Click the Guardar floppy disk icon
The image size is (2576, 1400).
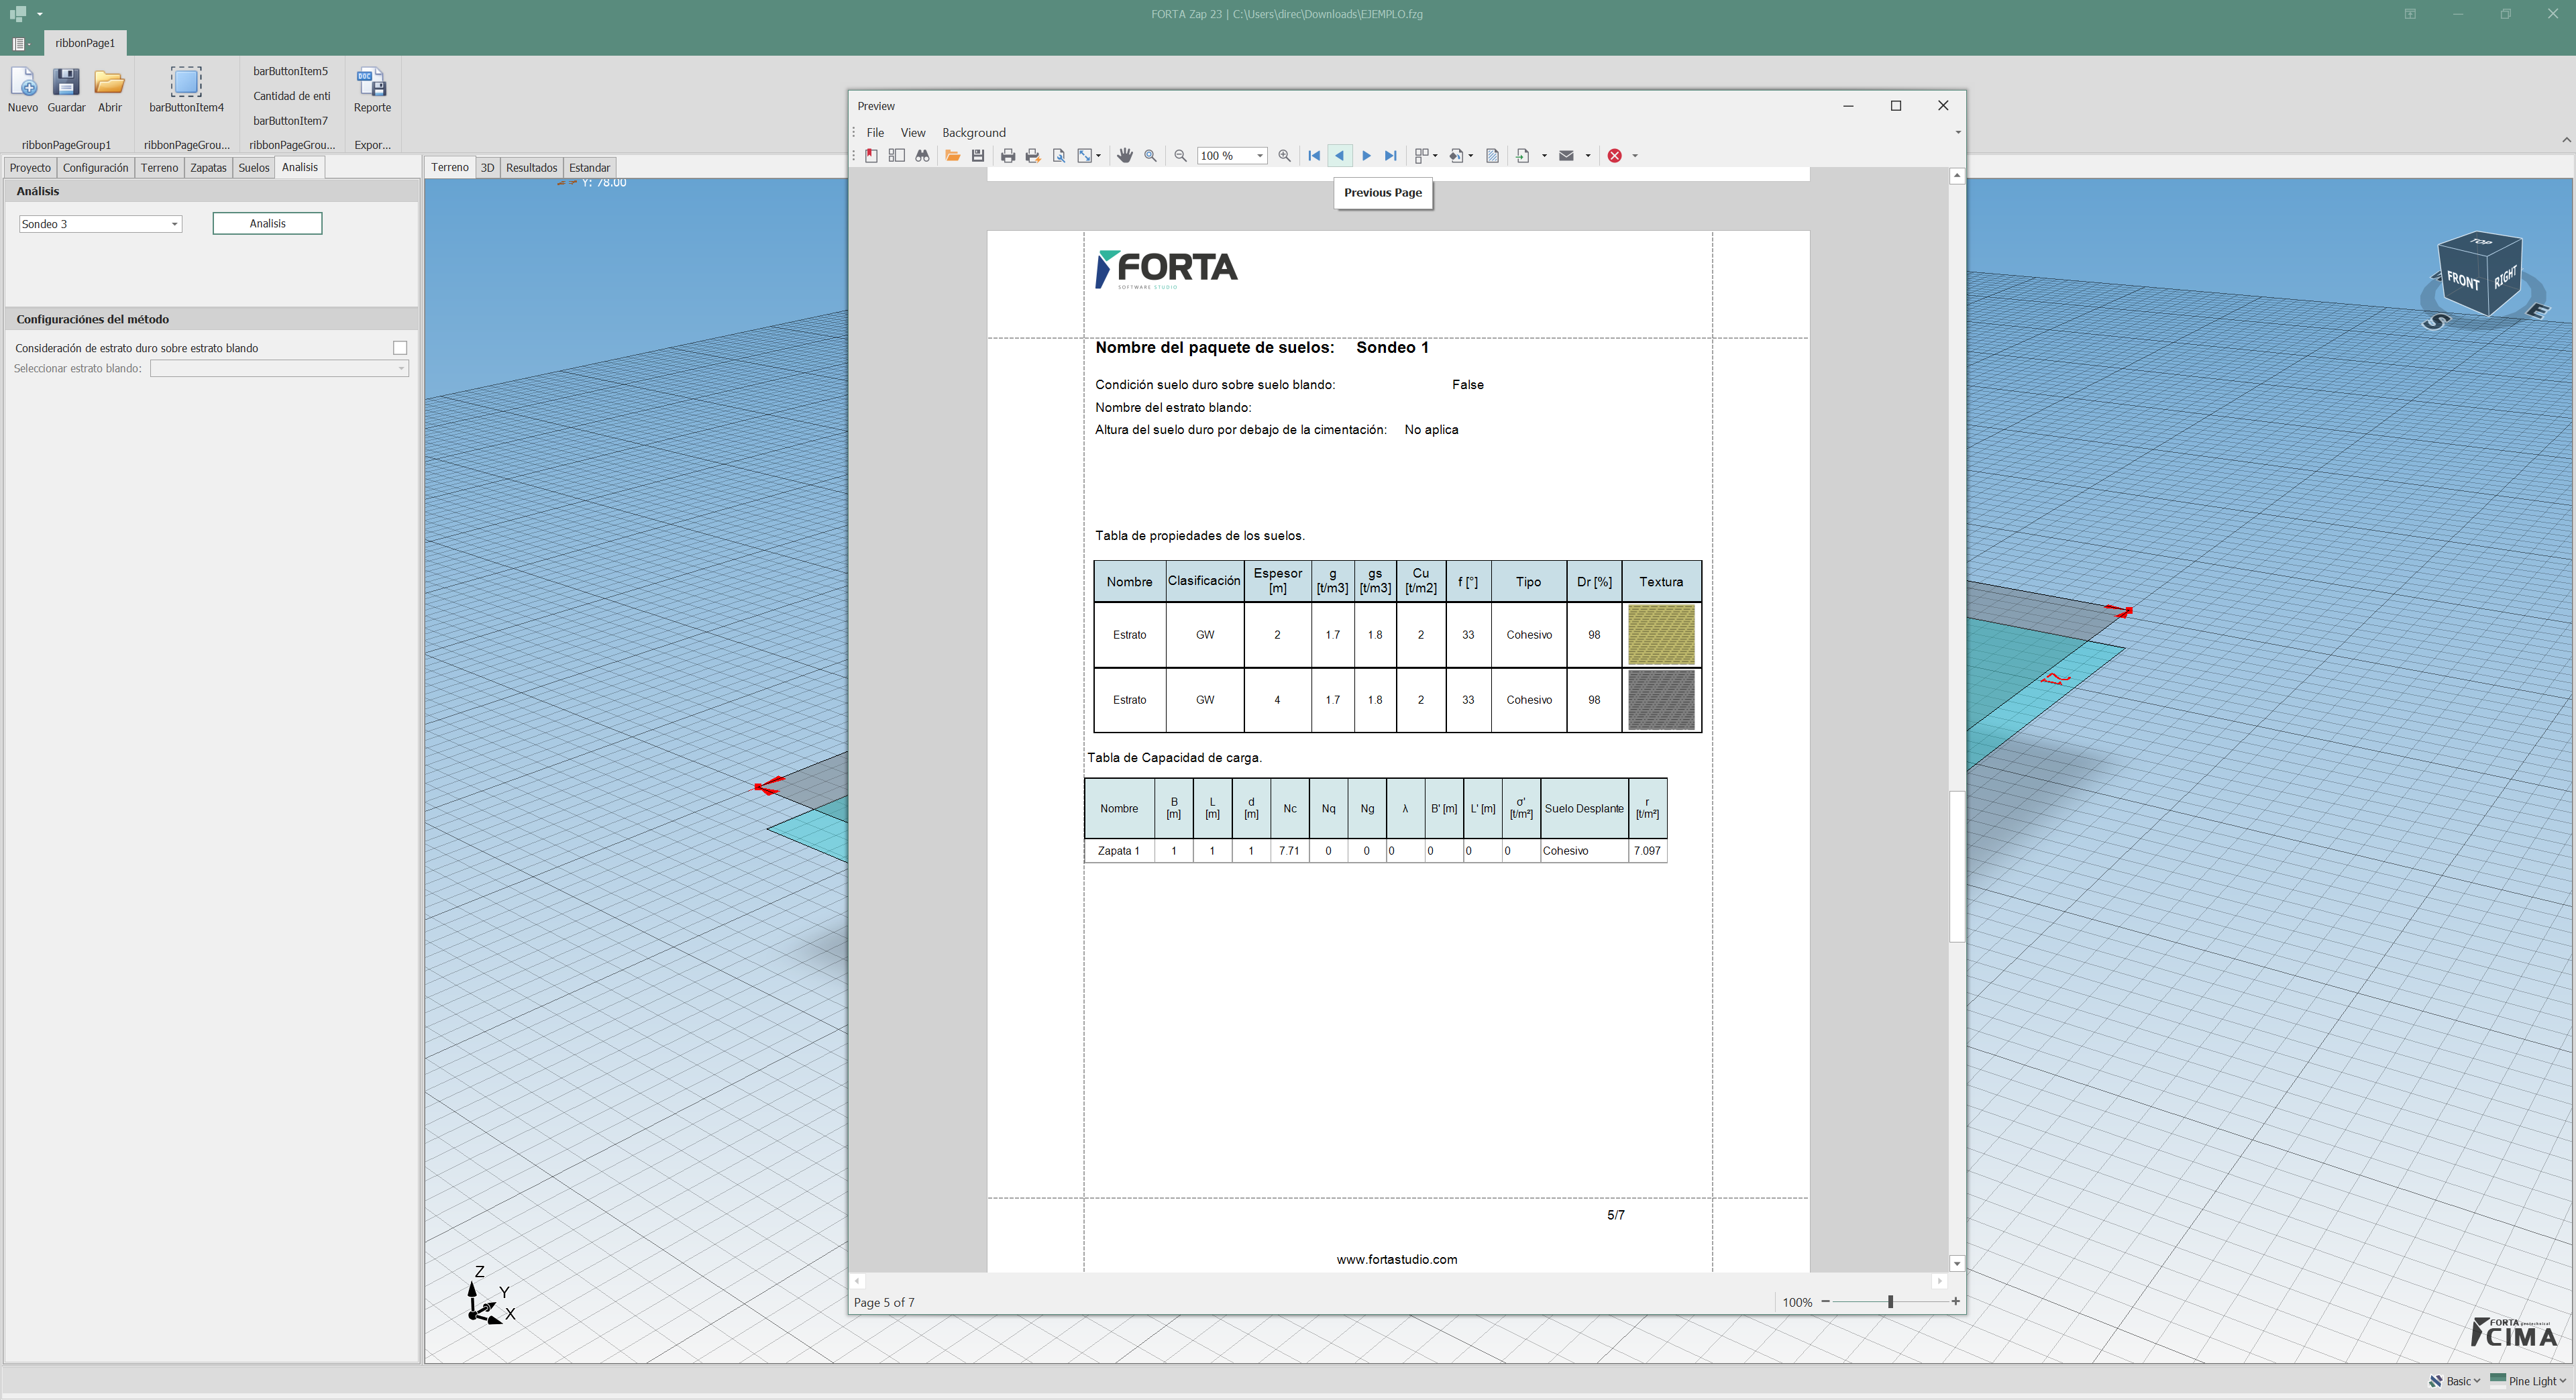[x=66, y=83]
